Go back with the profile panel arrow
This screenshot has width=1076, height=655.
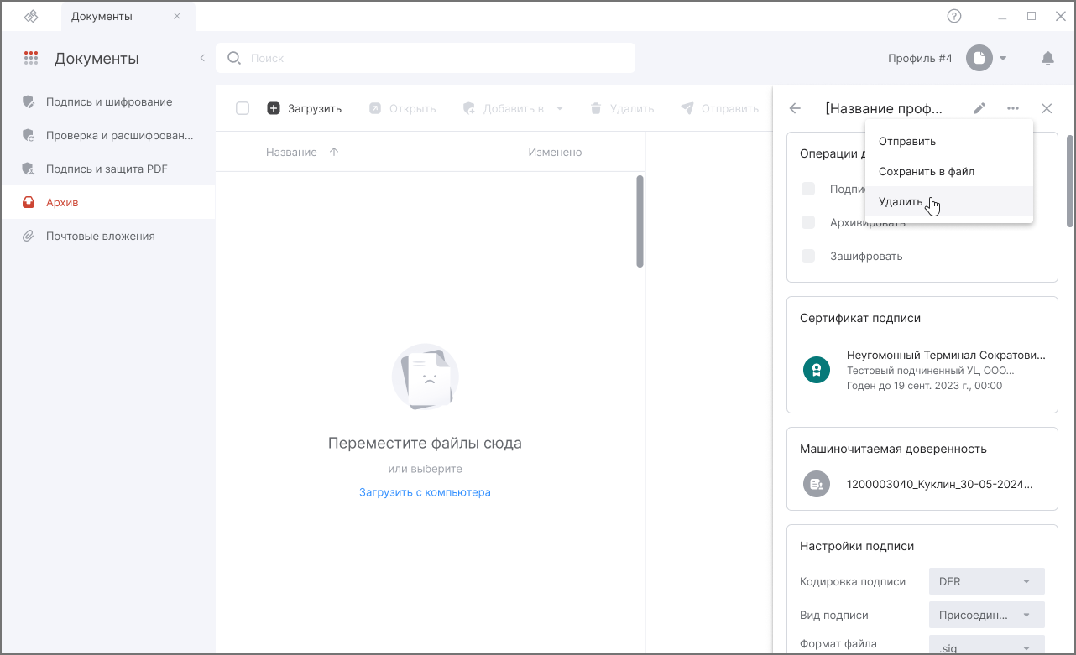tap(795, 108)
